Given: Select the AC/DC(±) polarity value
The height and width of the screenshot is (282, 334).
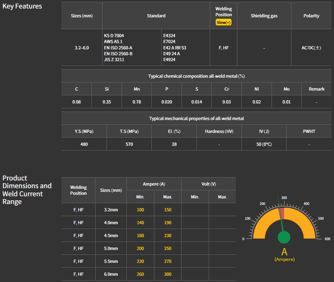Looking at the screenshot, I should 311,48.
